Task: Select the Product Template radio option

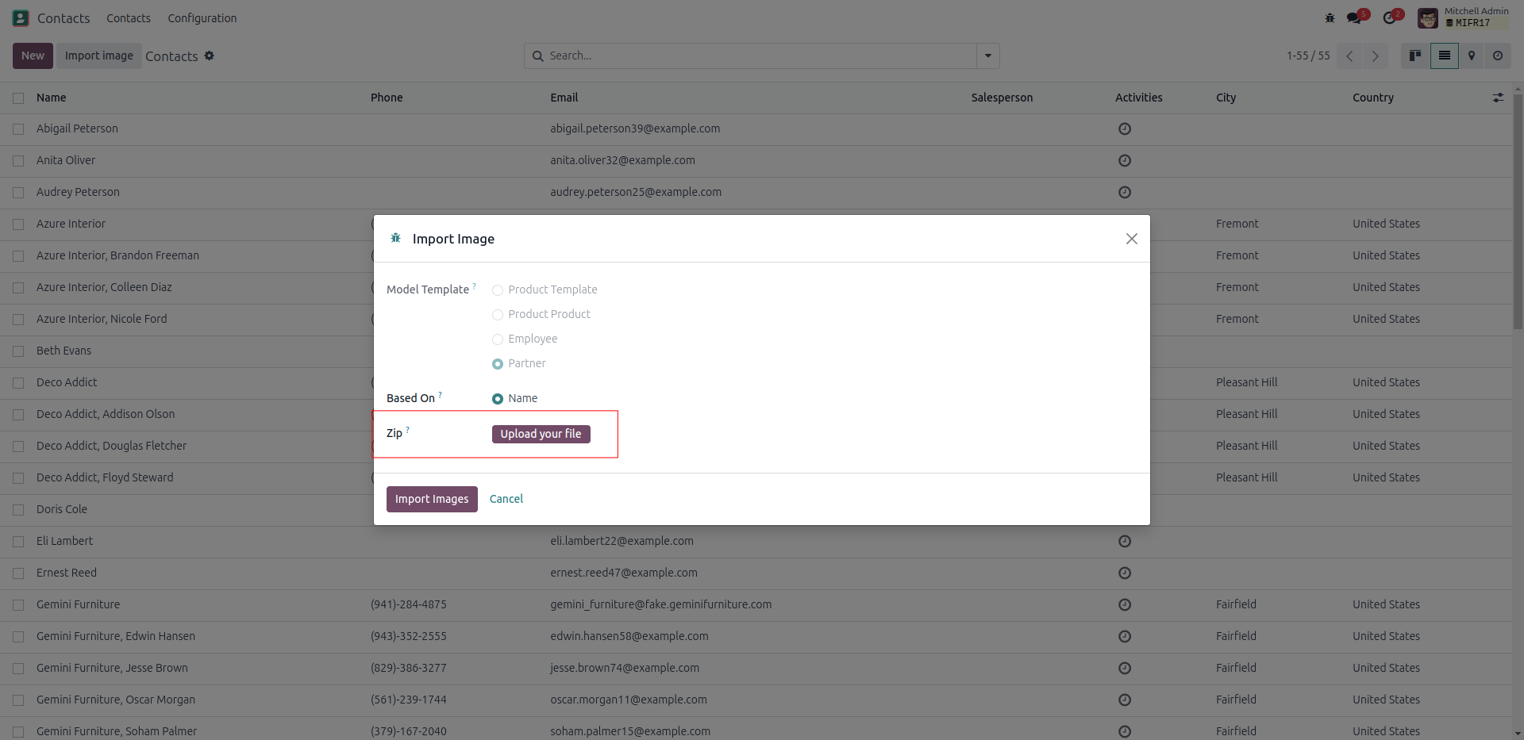Action: [498, 290]
